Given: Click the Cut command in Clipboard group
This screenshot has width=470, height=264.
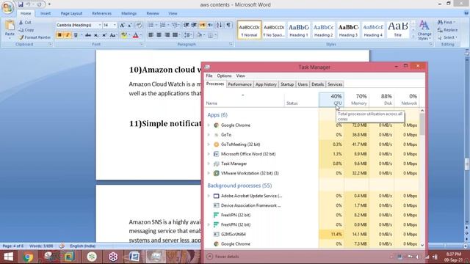Looking at the screenshot, I should (x=25, y=23).
